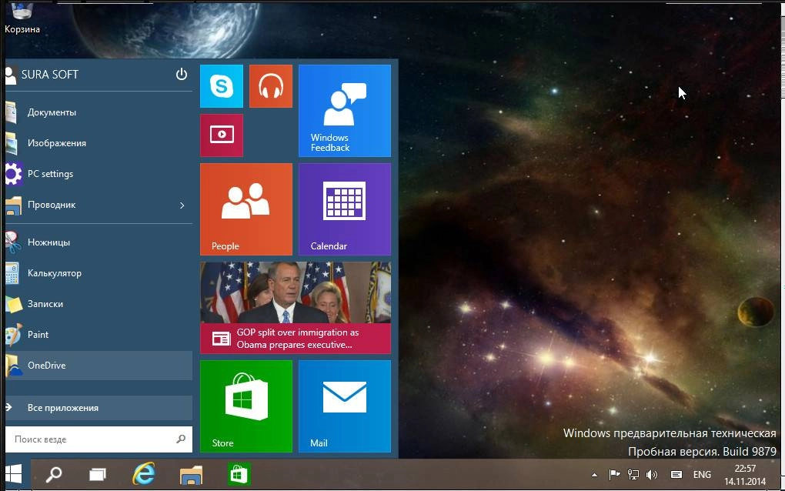The height and width of the screenshot is (491, 785).
Task: Click the power button in Start menu
Action: point(181,74)
